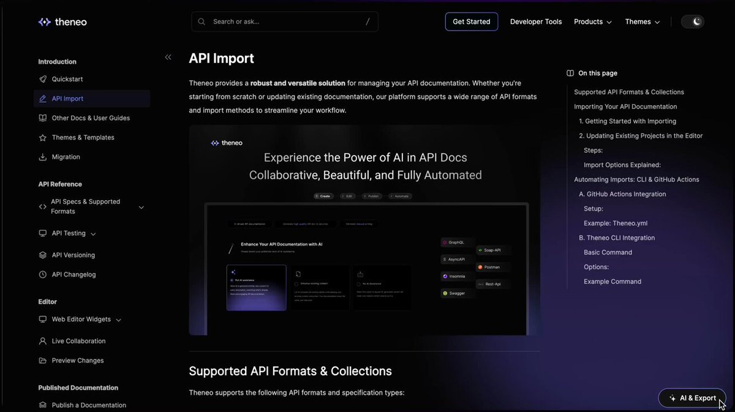Click the API Versioning layers icon
The image size is (735, 412).
pos(43,255)
